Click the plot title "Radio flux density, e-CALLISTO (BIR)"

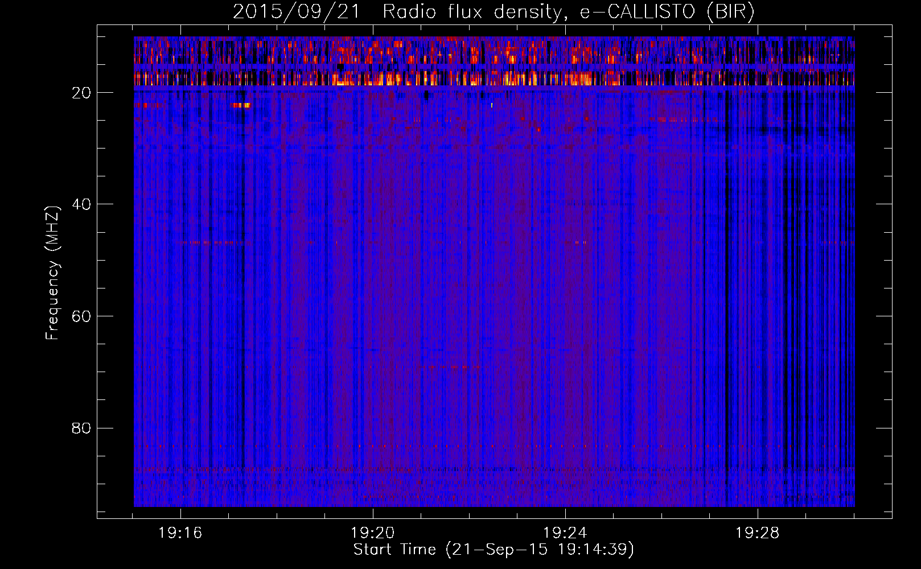[568, 12]
